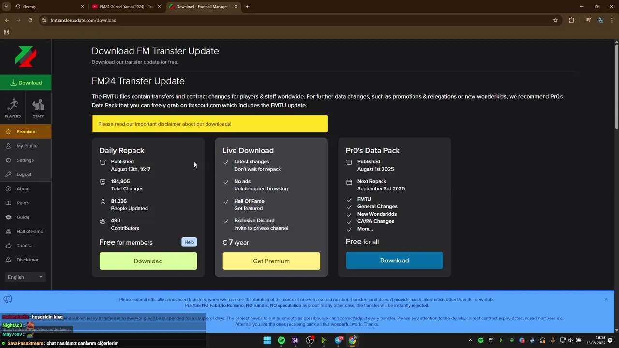The image size is (619, 348).
Task: Click the Premium star item in sidebar
Action: (26, 131)
